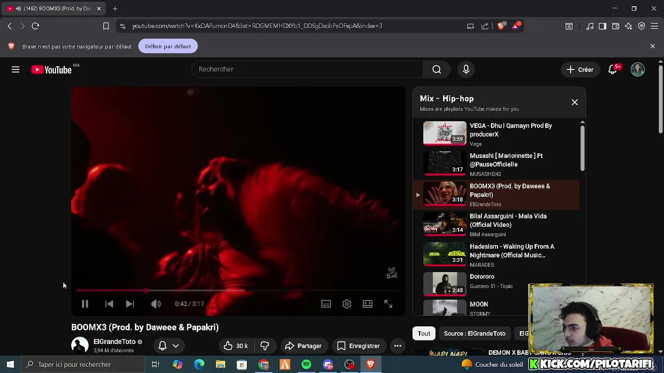Open Brave main hamburger menu
Viewport: 664px width, 373px height.
655,26
